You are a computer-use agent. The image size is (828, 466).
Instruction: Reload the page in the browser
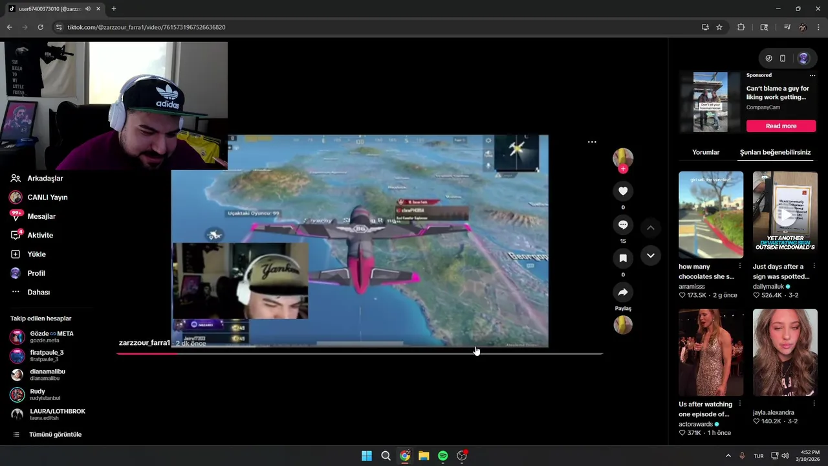tap(40, 27)
